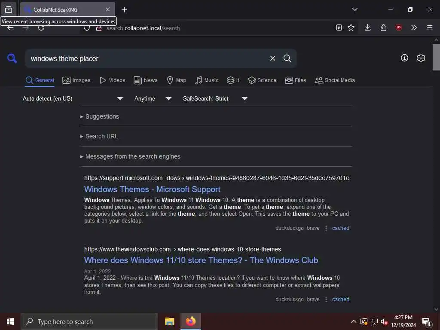Switch to the Music tab
This screenshot has height=330, width=440.
207,80
